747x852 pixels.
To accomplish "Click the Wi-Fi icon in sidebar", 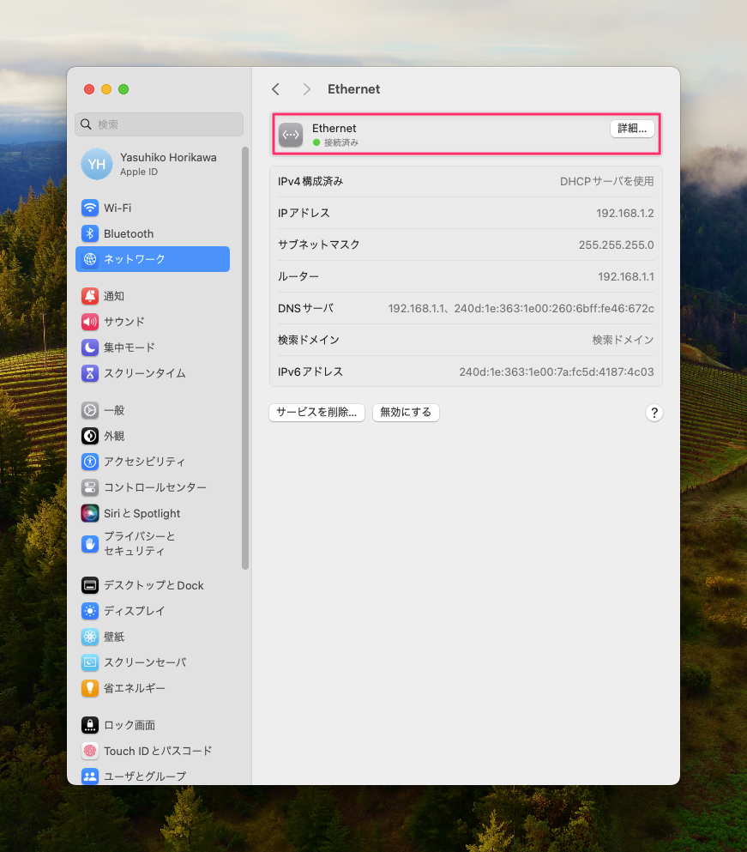I will [90, 208].
